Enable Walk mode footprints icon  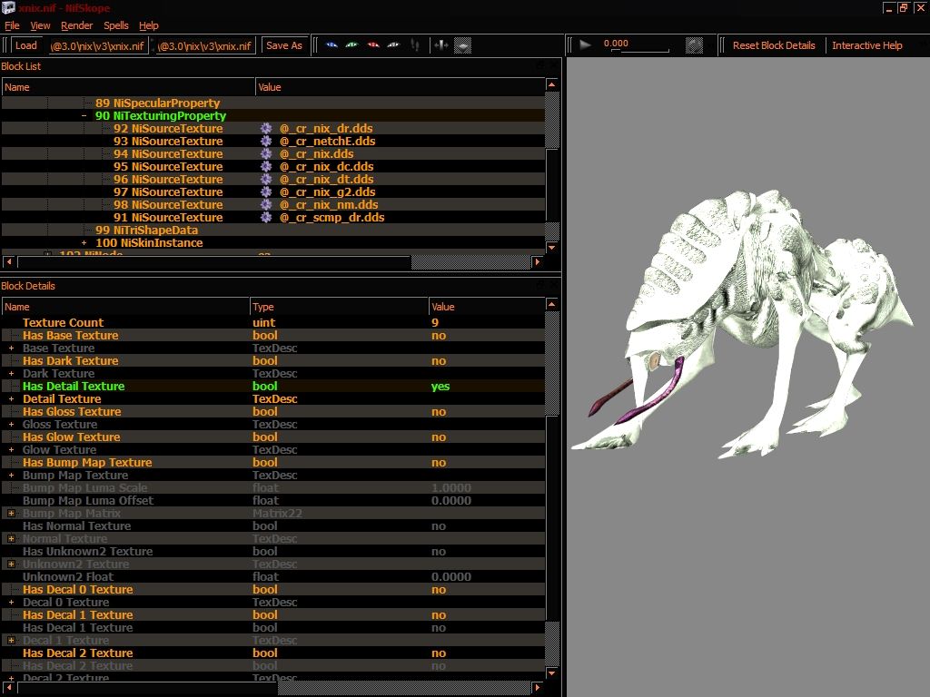pyautogui.click(x=415, y=45)
